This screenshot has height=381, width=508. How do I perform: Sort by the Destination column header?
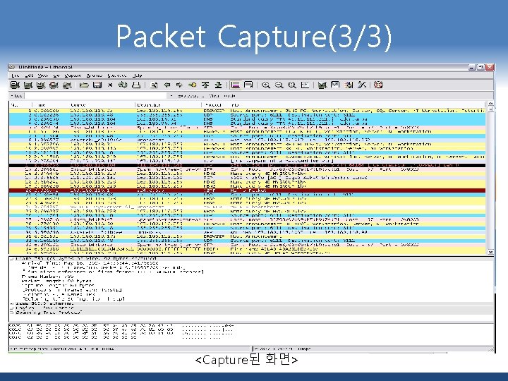(169, 105)
